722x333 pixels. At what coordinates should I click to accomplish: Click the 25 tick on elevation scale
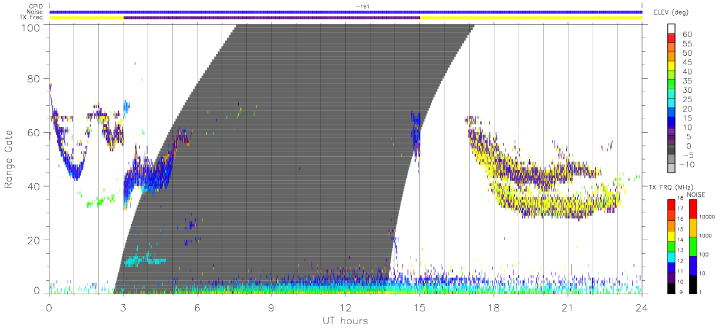688,100
